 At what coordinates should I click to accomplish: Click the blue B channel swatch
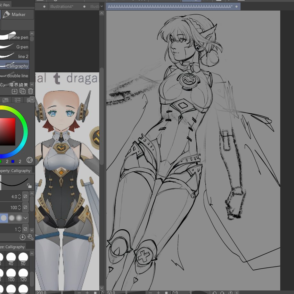tap(13, 161)
